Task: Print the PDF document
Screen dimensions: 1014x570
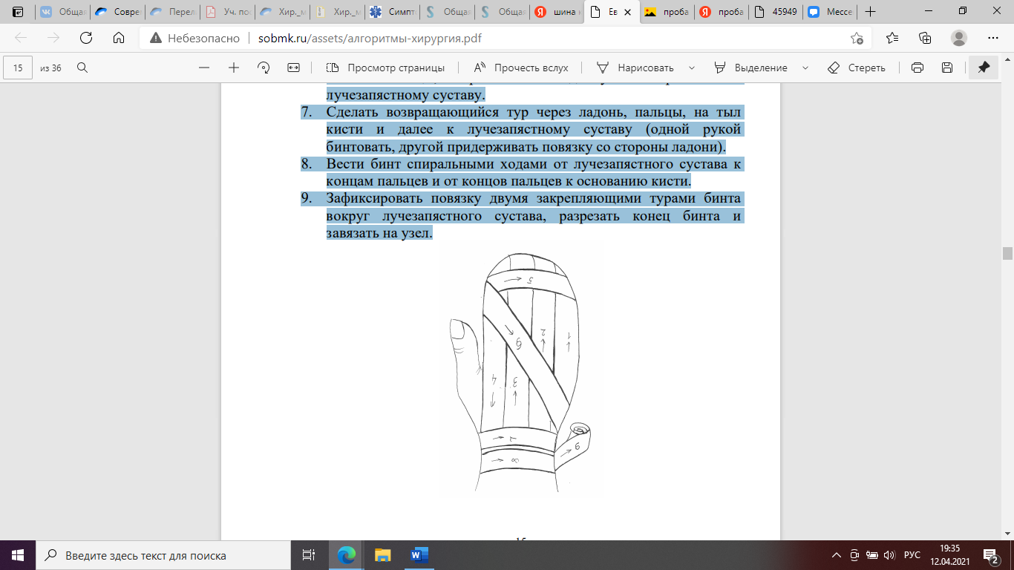Action: click(917, 68)
